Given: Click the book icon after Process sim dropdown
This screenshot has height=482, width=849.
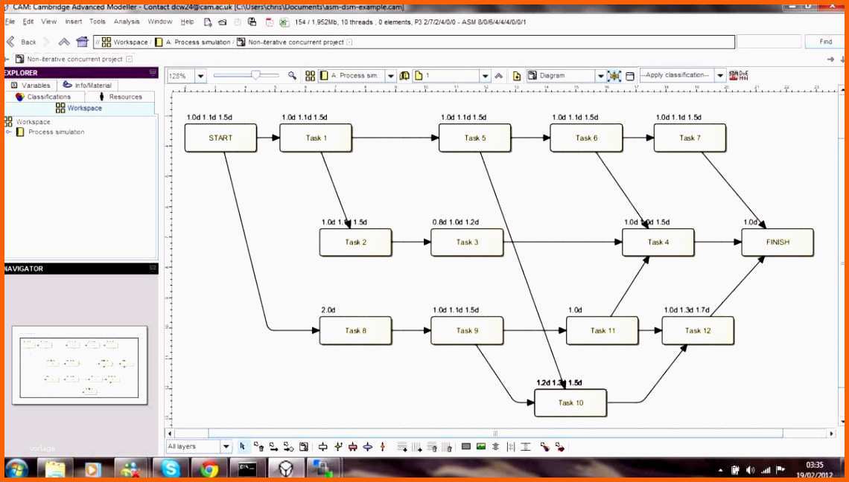Looking at the screenshot, I should click(404, 76).
